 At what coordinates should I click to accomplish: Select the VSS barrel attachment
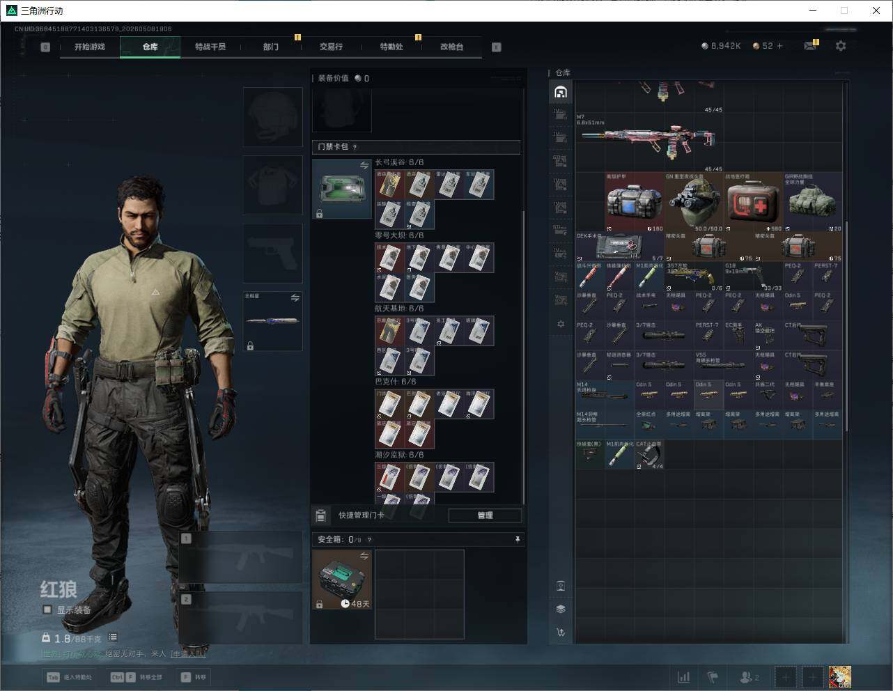click(724, 365)
